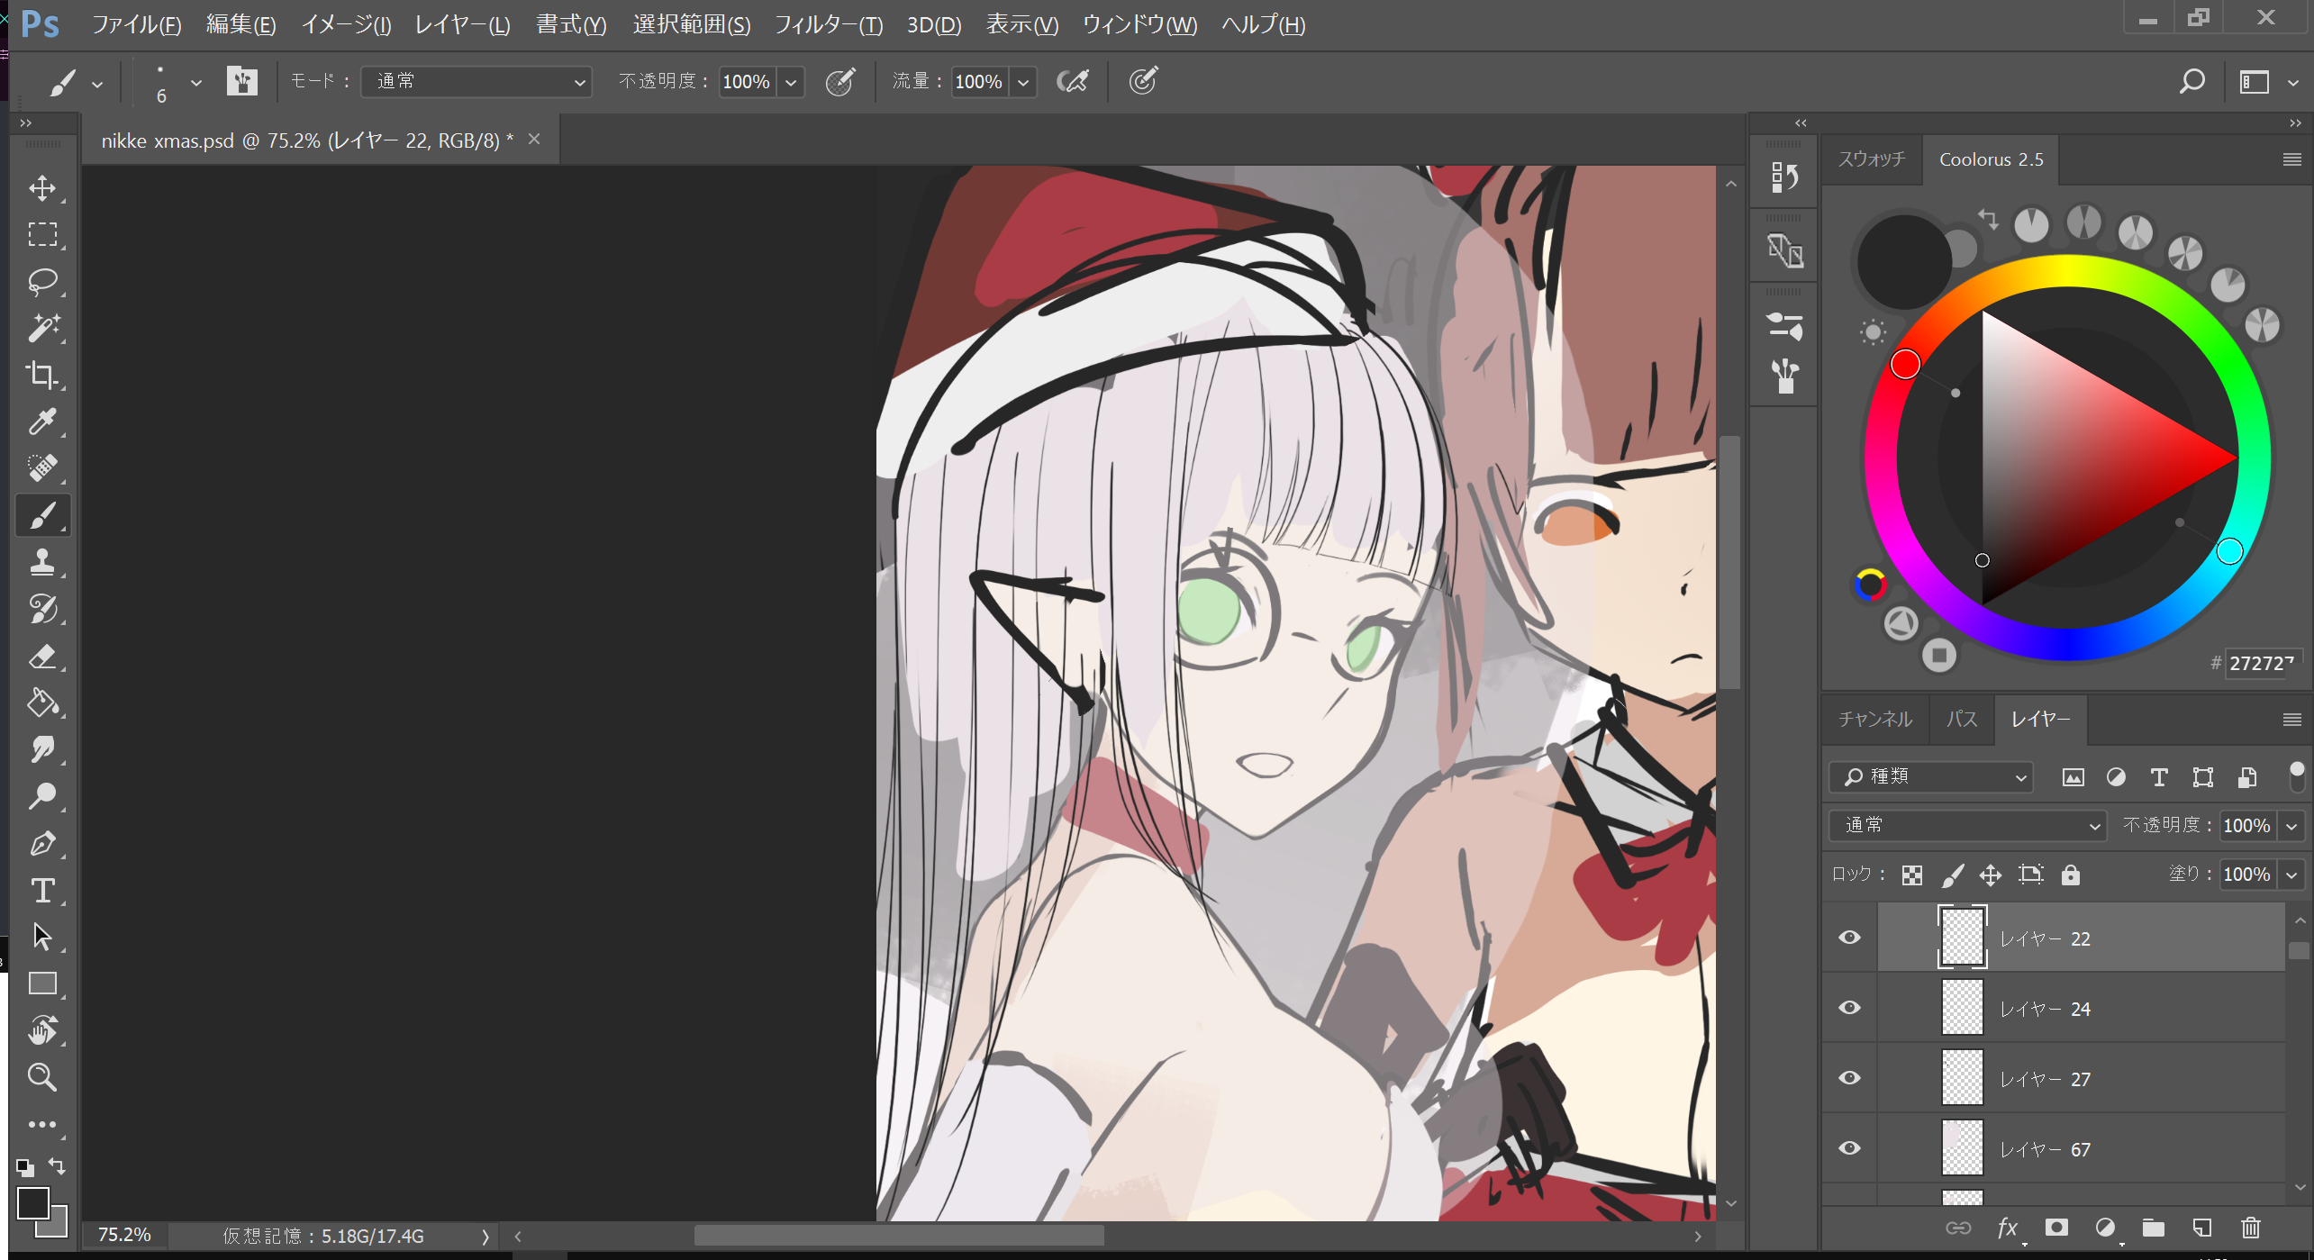Open the ファイル(F) menu

pyautogui.click(x=136, y=24)
